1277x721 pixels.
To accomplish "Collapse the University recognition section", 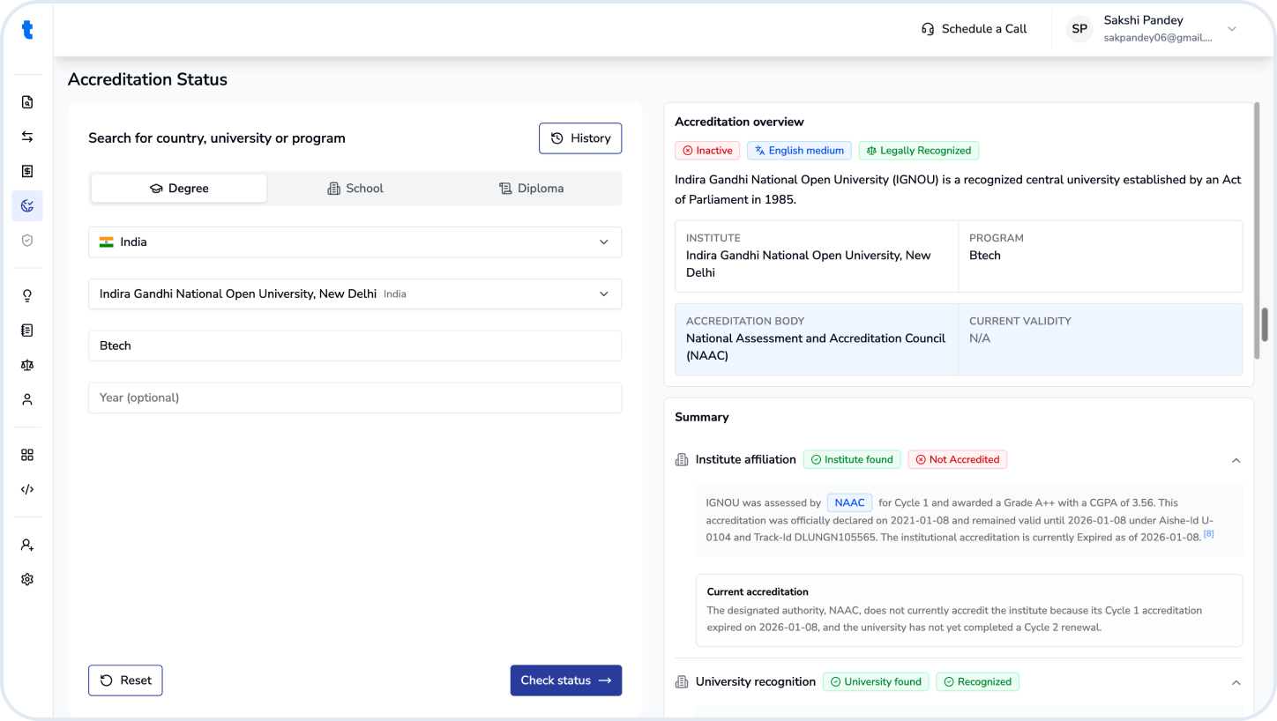I will point(1236,682).
